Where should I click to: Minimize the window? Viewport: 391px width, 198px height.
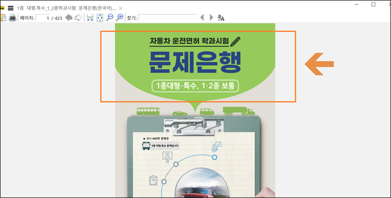click(x=357, y=4)
